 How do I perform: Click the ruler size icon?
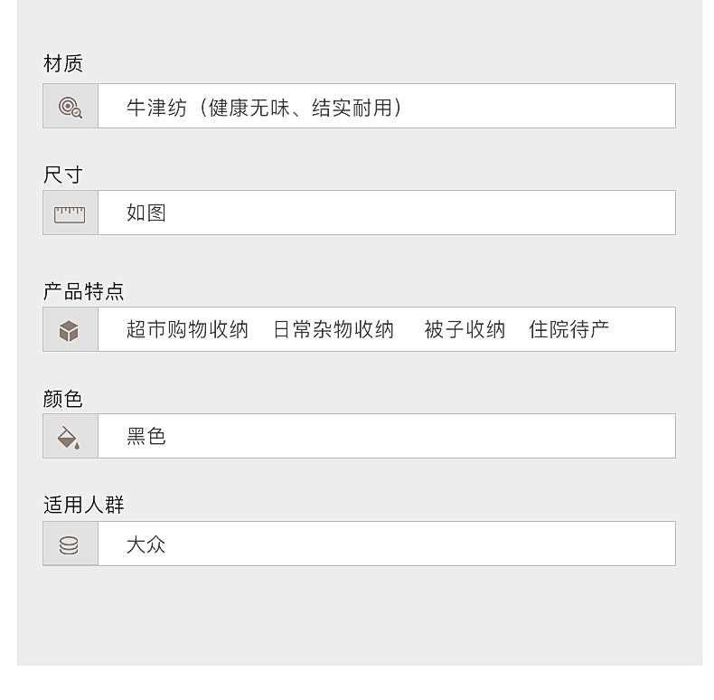[70, 213]
